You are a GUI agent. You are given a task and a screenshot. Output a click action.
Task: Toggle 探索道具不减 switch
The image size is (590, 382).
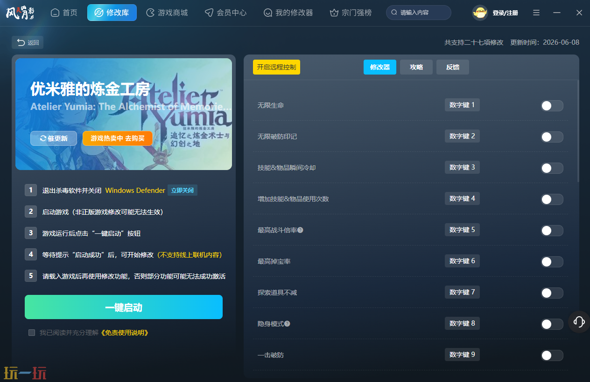552,293
